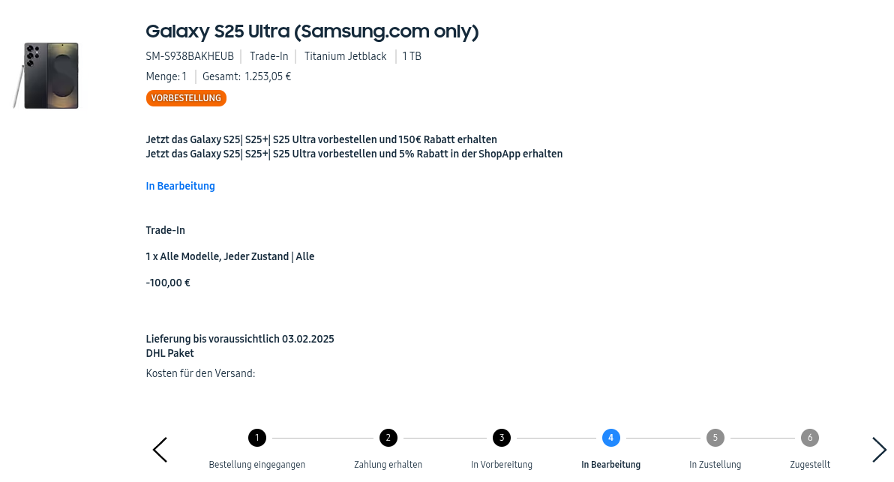894x482 pixels.
Task: Select step 6 circle, Zugestellt
Action: [809, 438]
